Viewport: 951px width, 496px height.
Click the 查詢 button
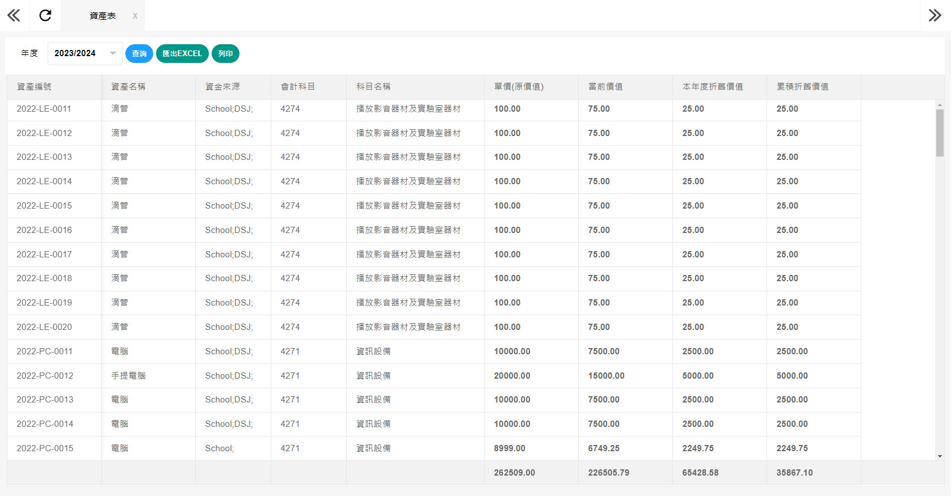coord(139,53)
